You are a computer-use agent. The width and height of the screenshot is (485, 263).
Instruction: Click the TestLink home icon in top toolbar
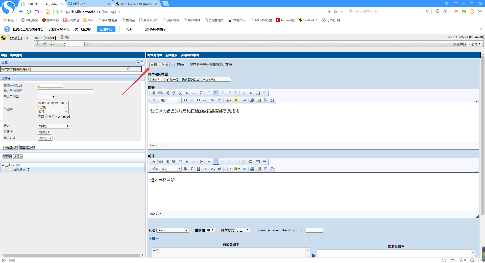[x=37, y=43]
